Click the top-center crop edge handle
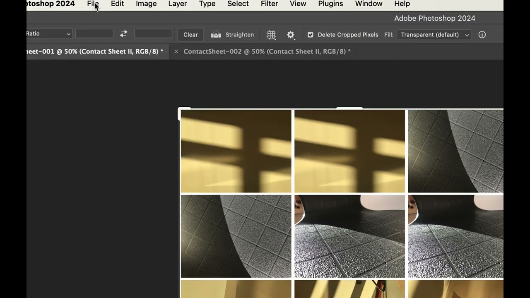 tap(349, 108)
